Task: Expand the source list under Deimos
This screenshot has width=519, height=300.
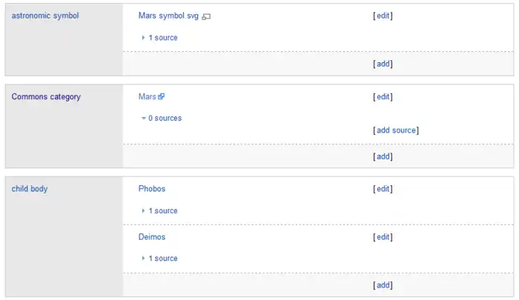Action: [x=159, y=259]
